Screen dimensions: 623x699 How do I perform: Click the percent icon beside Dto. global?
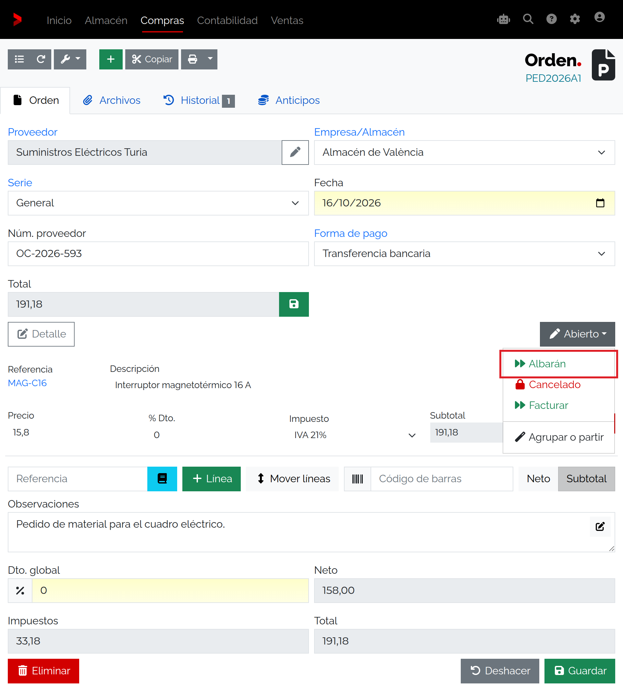pyautogui.click(x=20, y=591)
